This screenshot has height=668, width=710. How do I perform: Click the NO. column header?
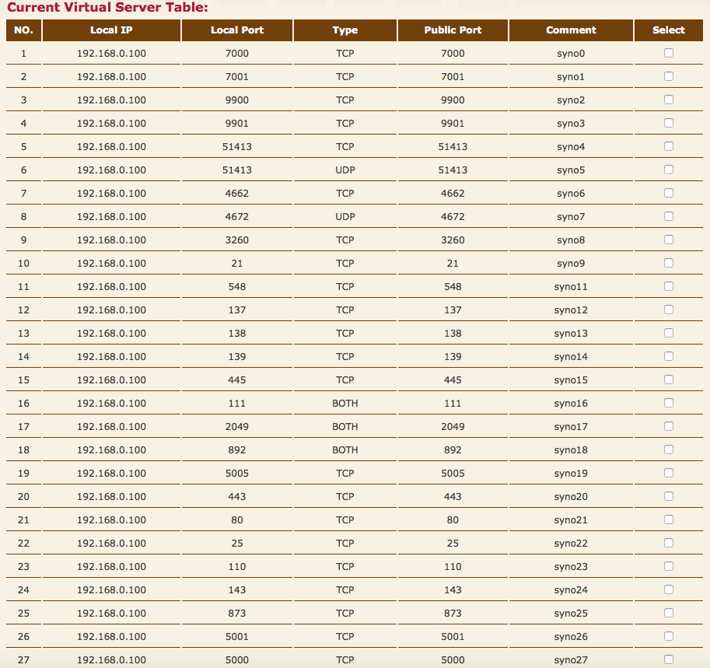coord(23,30)
